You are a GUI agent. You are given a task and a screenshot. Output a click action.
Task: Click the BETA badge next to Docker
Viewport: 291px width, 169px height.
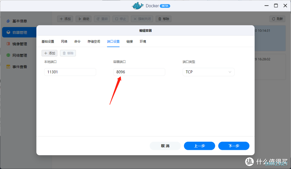point(165,6)
